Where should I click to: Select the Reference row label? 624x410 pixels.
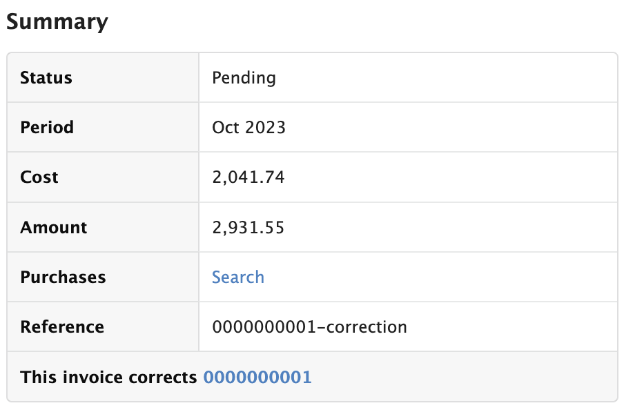click(x=61, y=326)
